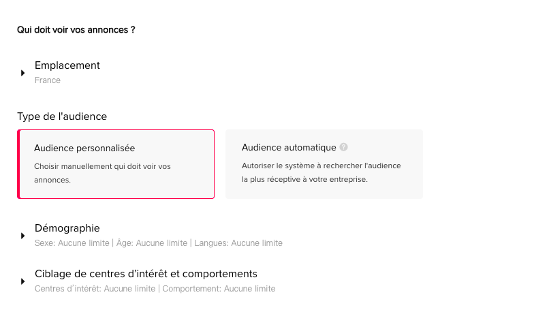Click the "Qui doit voir vos annonces ?" heading
549x314 pixels.
point(76,30)
